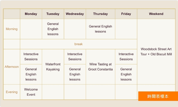Click Wednesday's Interactive Sessions cell
This screenshot has width=178, height=107.
coord(75,57)
